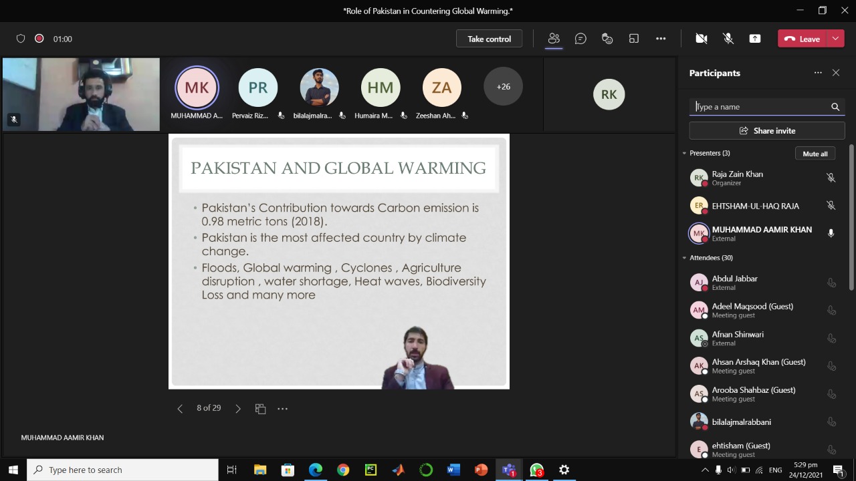
Task: Collapse the Presenters (3) section
Action: (684, 154)
